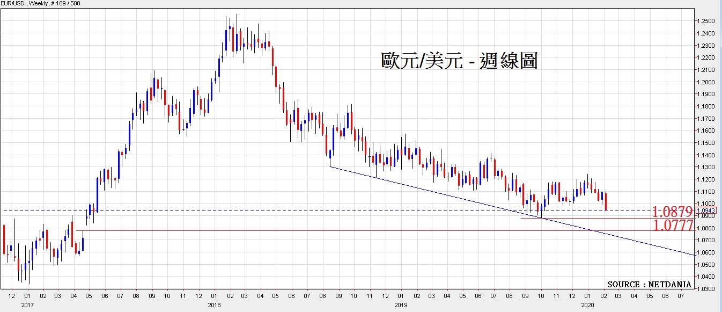Click the SOURCE : NETDANIA credit text
722x312 pixels.
649,284
